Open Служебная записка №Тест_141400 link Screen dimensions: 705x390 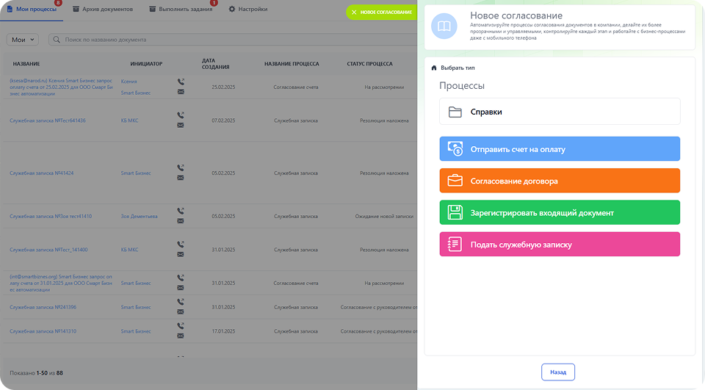(48, 250)
